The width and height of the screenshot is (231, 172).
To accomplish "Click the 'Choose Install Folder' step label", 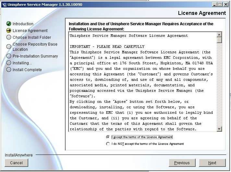I will click(32, 37).
